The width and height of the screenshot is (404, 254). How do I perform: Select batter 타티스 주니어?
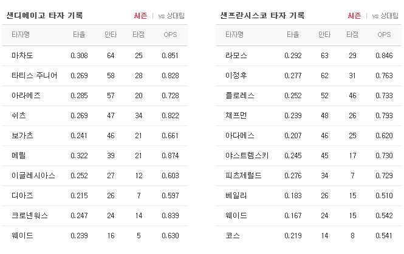[x=34, y=76]
